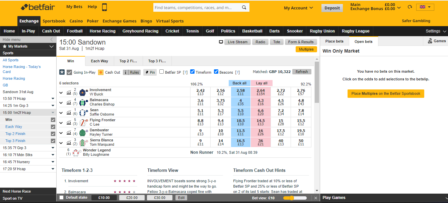
Task: Click the Live Stream button
Action: pos(237,42)
